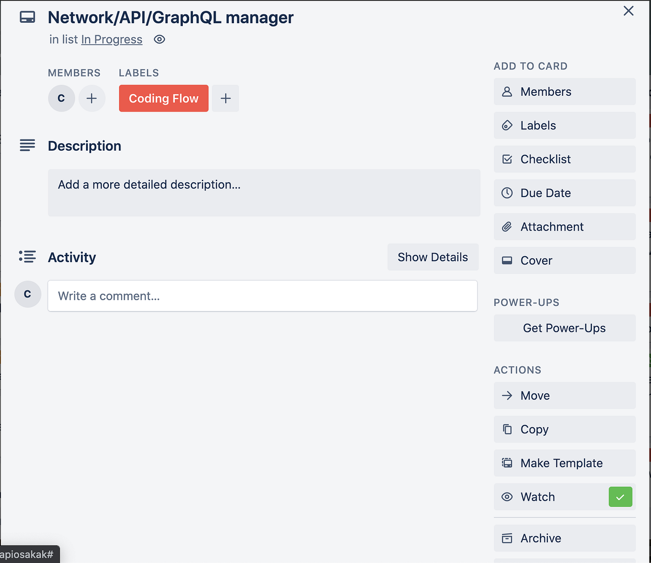This screenshot has width=651, height=563.
Task: Click the Write a comment field
Action: pyautogui.click(x=263, y=296)
